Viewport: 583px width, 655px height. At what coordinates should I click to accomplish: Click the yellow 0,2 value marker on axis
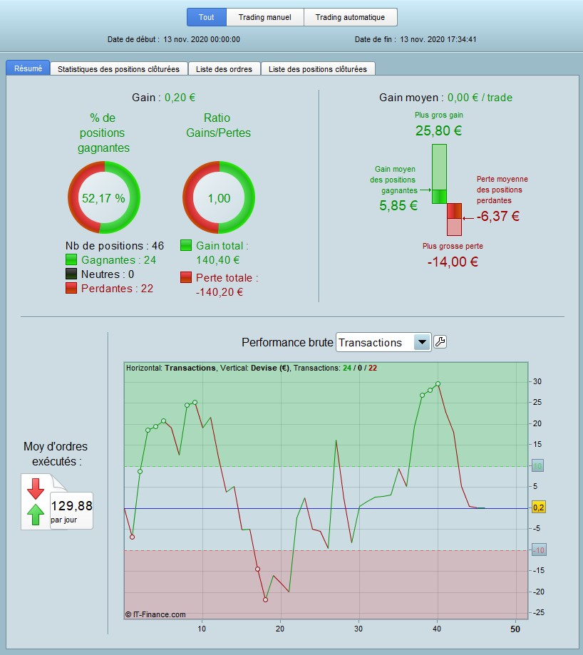click(x=538, y=507)
